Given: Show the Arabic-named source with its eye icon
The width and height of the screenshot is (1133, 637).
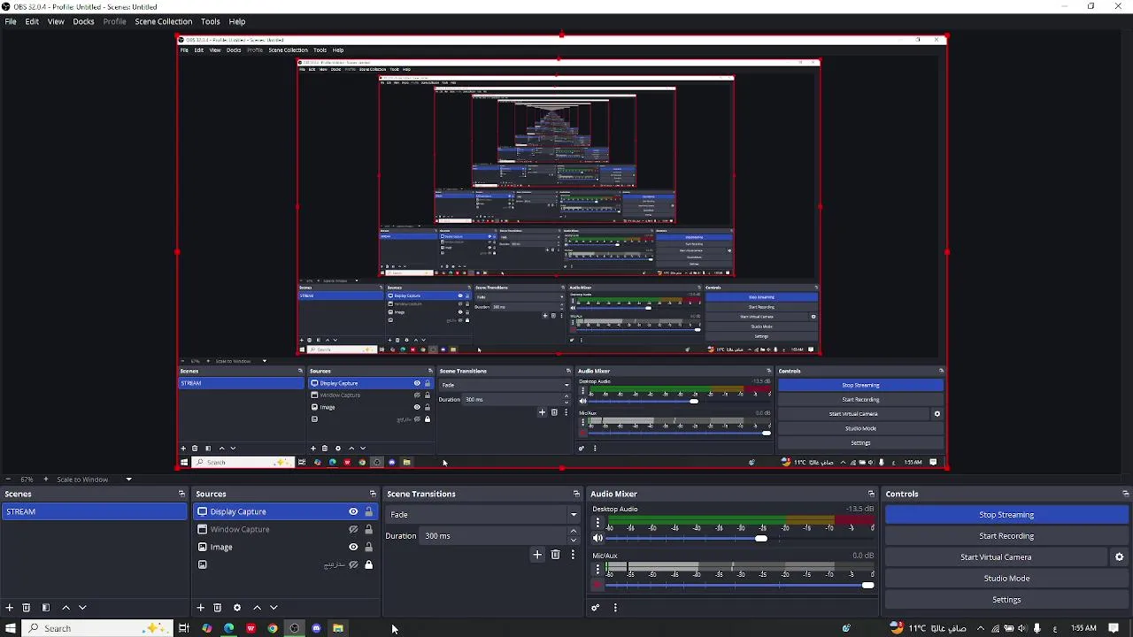Looking at the screenshot, I should pos(353,564).
